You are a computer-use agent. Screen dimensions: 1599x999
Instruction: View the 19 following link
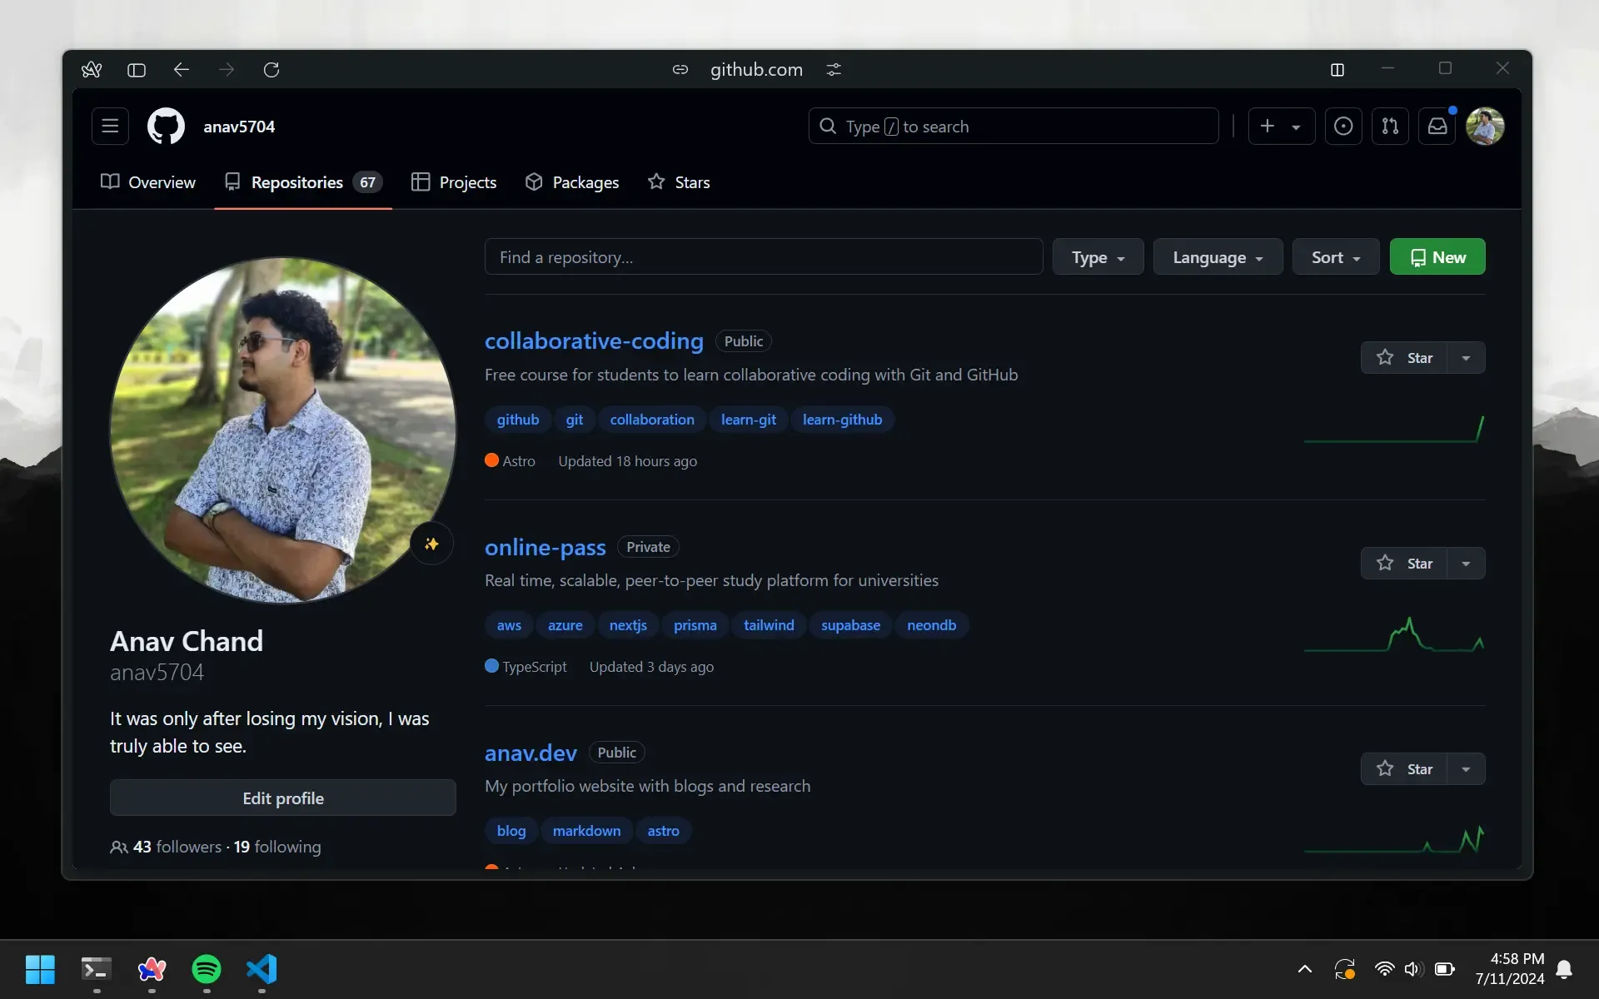pyautogui.click(x=277, y=847)
